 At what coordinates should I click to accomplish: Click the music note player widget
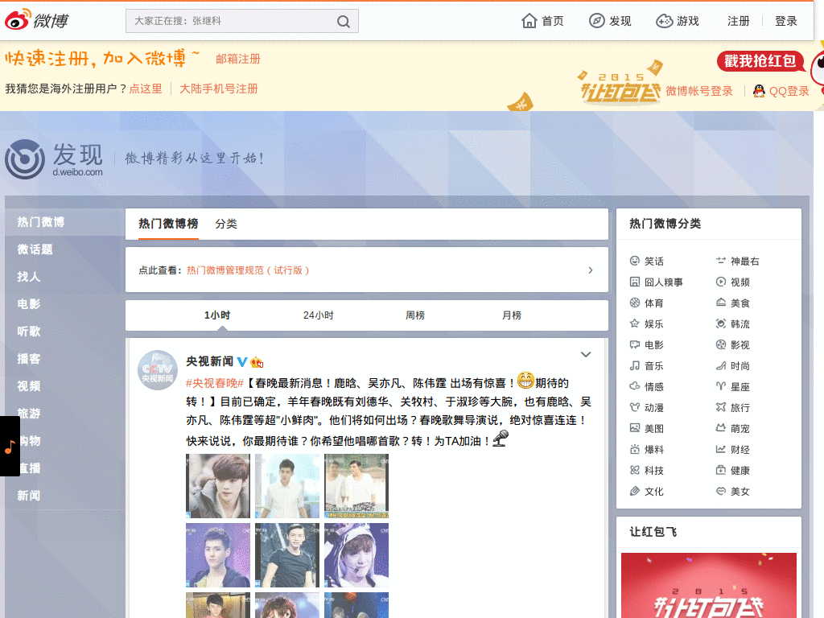10,446
